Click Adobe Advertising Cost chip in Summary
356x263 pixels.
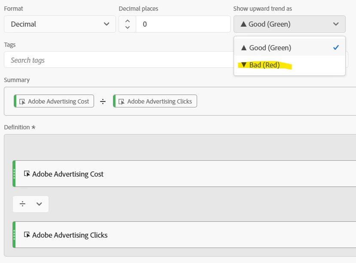[x=54, y=101]
